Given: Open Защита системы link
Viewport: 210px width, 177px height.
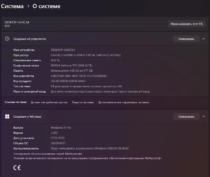Looking at the screenshot, I should [83, 102].
